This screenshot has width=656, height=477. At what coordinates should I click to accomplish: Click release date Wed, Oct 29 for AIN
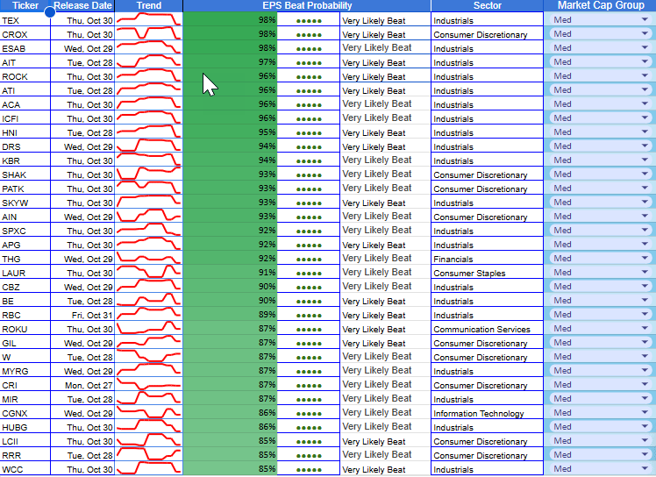coord(82,217)
